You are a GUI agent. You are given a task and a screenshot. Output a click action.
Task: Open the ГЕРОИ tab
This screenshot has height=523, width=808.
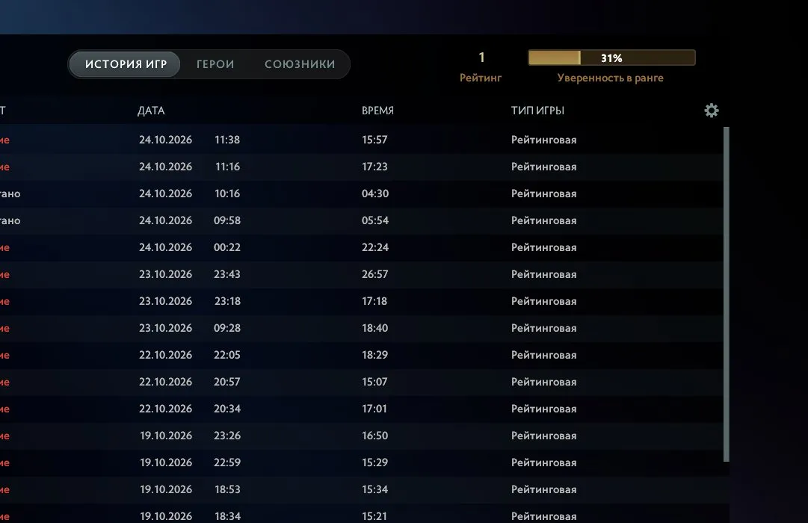click(x=215, y=64)
